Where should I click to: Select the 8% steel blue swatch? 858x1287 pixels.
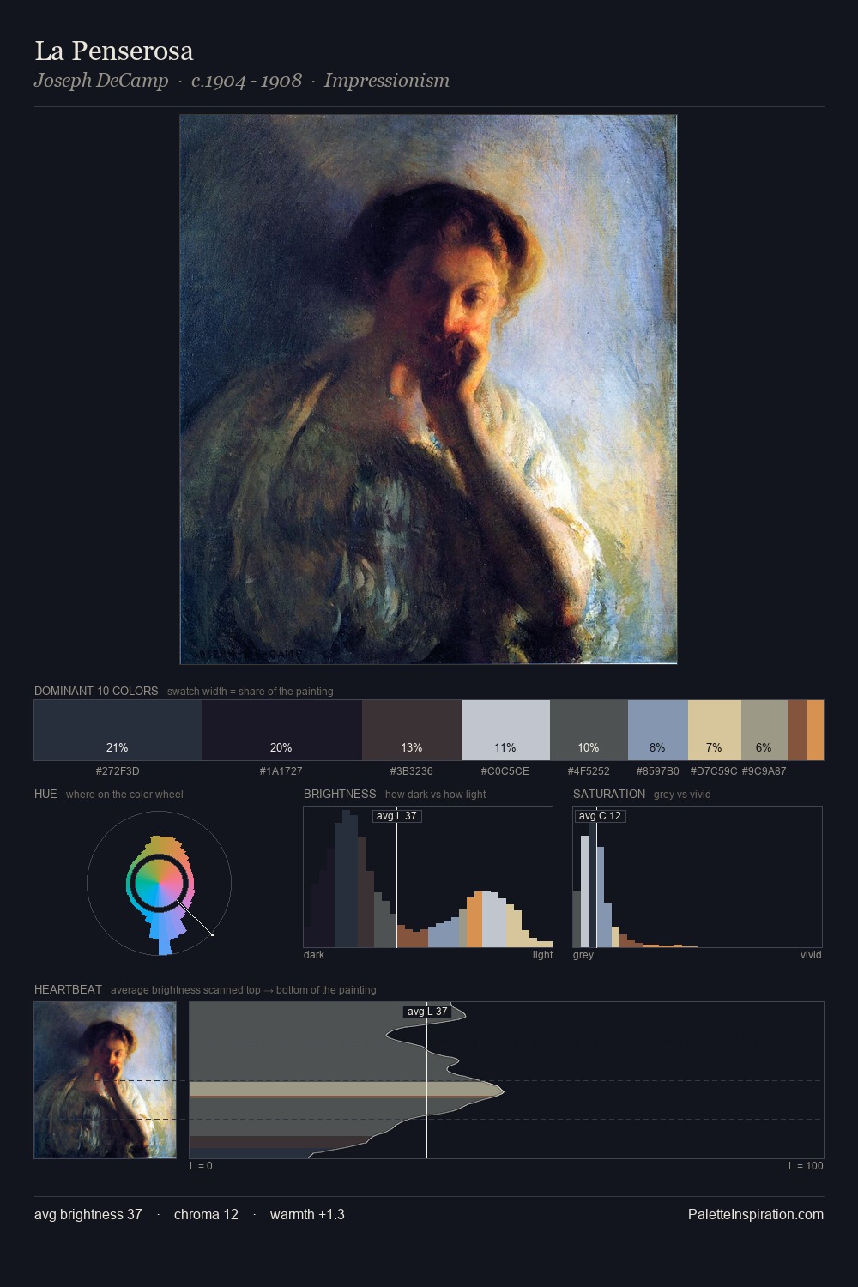[x=658, y=730]
